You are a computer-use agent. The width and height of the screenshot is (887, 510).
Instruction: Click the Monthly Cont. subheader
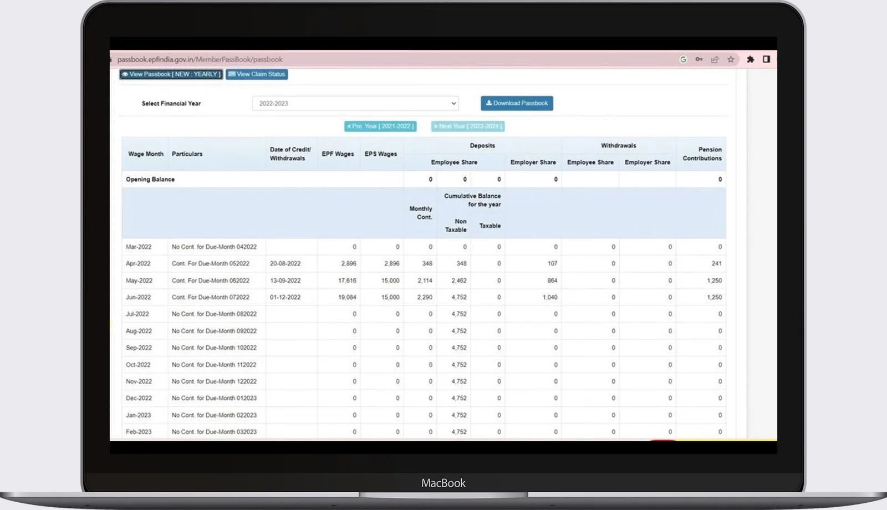421,213
